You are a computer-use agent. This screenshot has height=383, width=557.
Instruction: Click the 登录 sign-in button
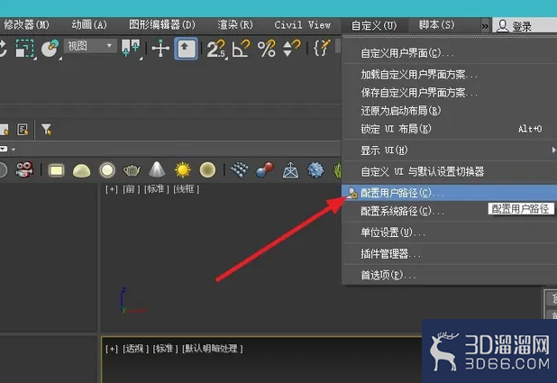point(514,26)
